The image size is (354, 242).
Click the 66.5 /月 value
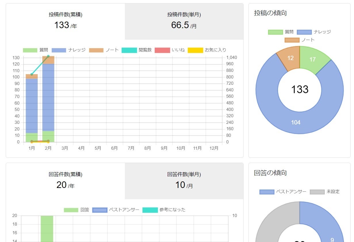pos(184,25)
